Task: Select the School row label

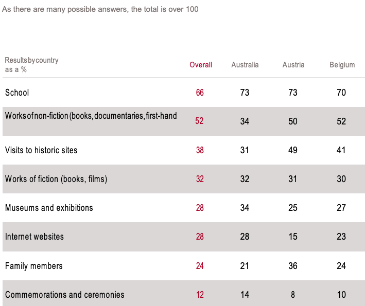Action: click(x=17, y=93)
